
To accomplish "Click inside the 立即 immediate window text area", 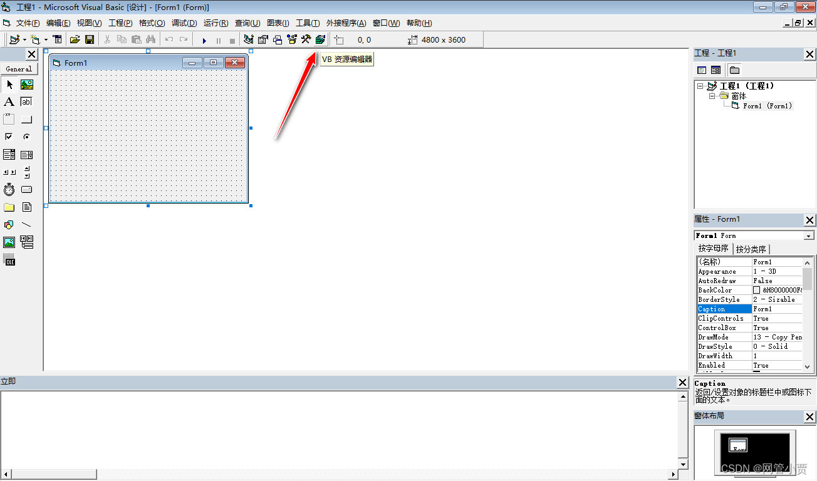I will point(339,430).
